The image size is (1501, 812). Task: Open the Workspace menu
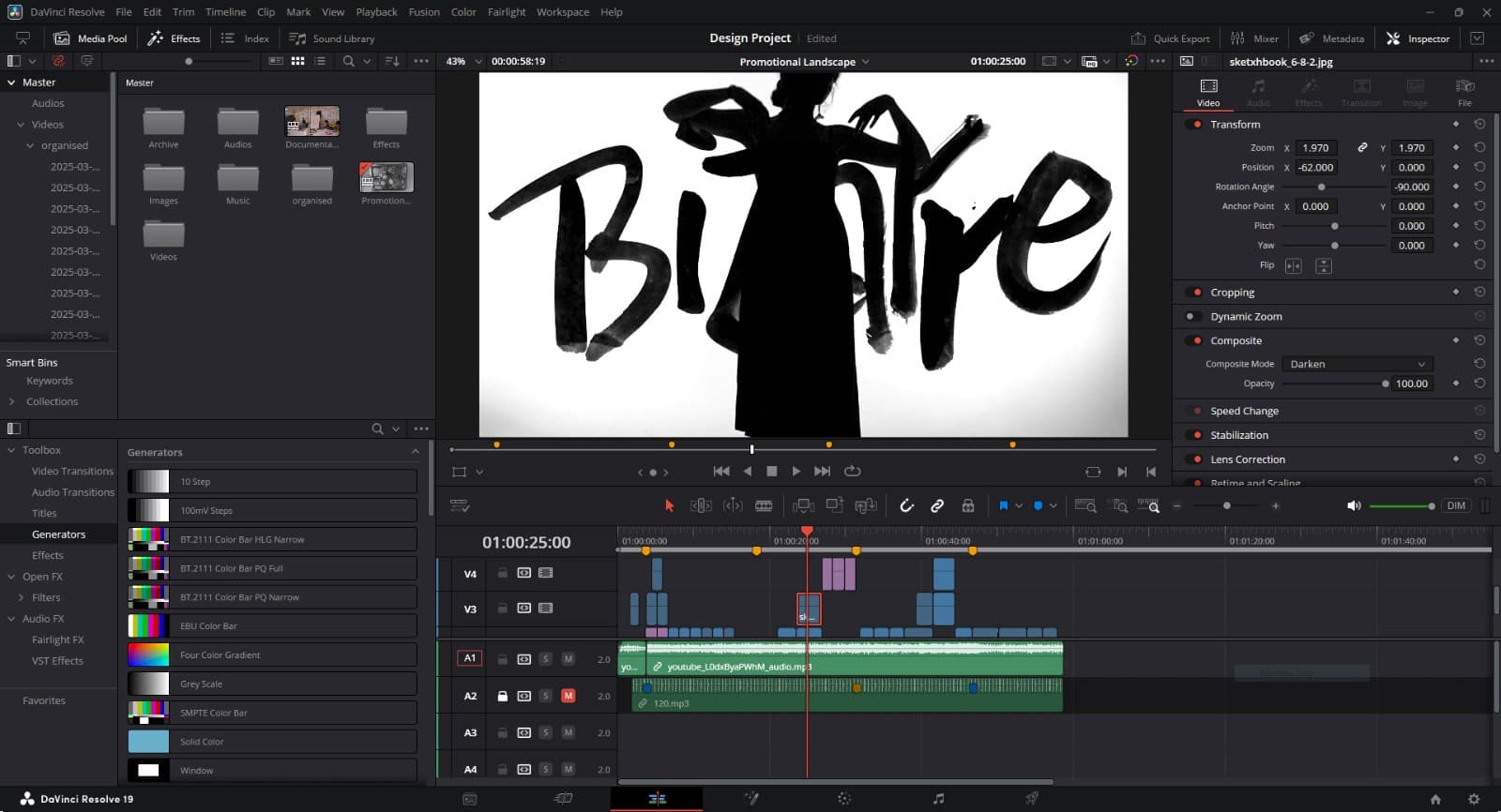(563, 12)
